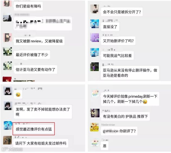Select the message '发啊，发了卖不掉就能想办法卖了啊'
The width and height of the screenshot is (171, 153).
click(43, 112)
